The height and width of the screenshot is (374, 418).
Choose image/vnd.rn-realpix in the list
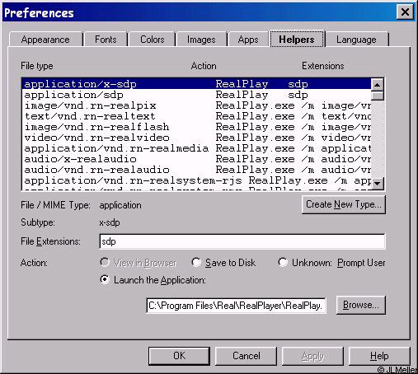pos(196,105)
